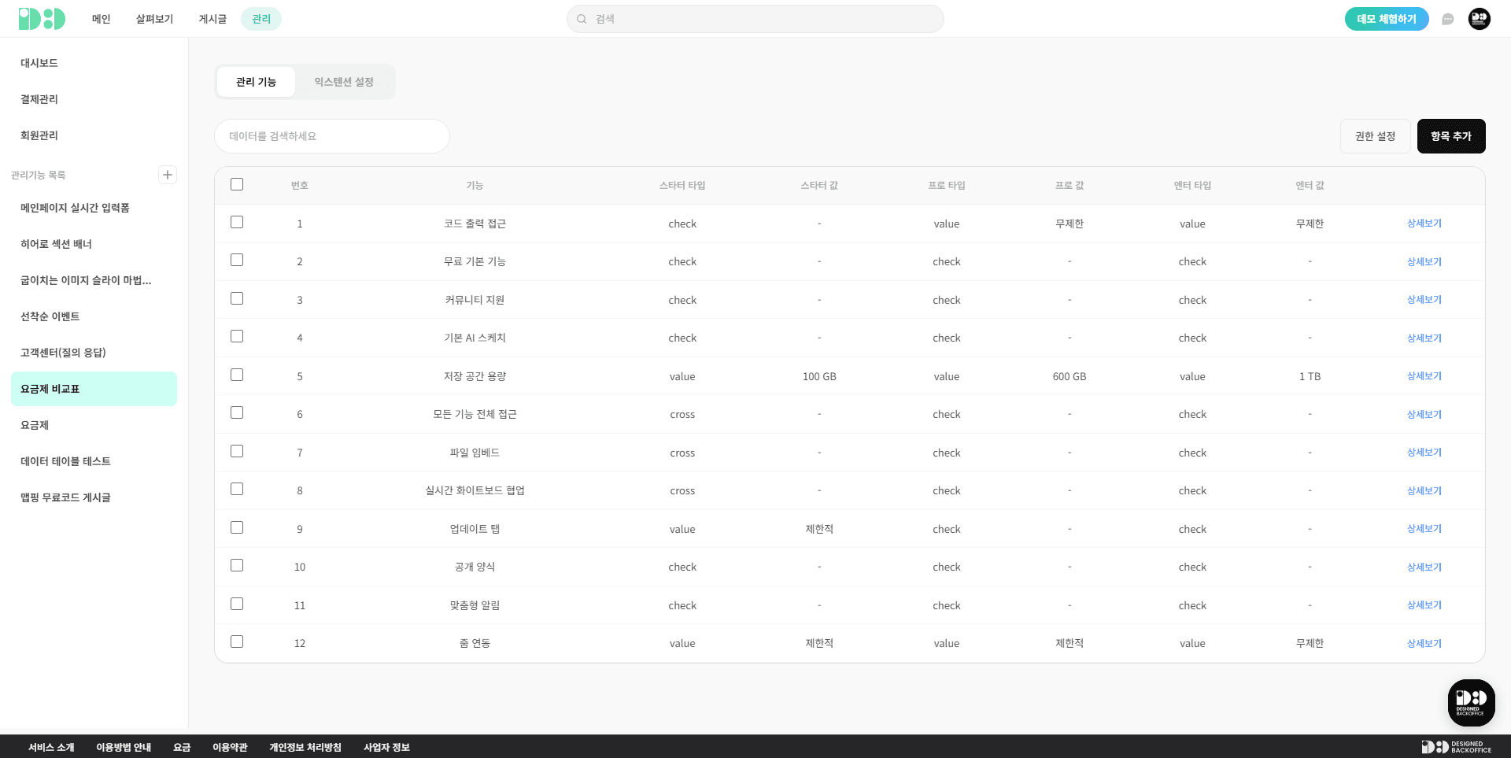This screenshot has height=758, width=1511.
Task: Open floating Designed Backoffice widget button
Action: click(1472, 703)
